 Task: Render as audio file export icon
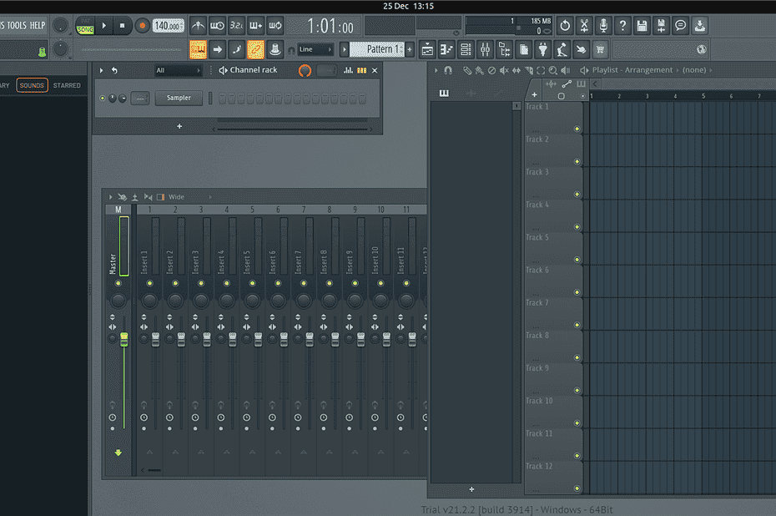(661, 25)
